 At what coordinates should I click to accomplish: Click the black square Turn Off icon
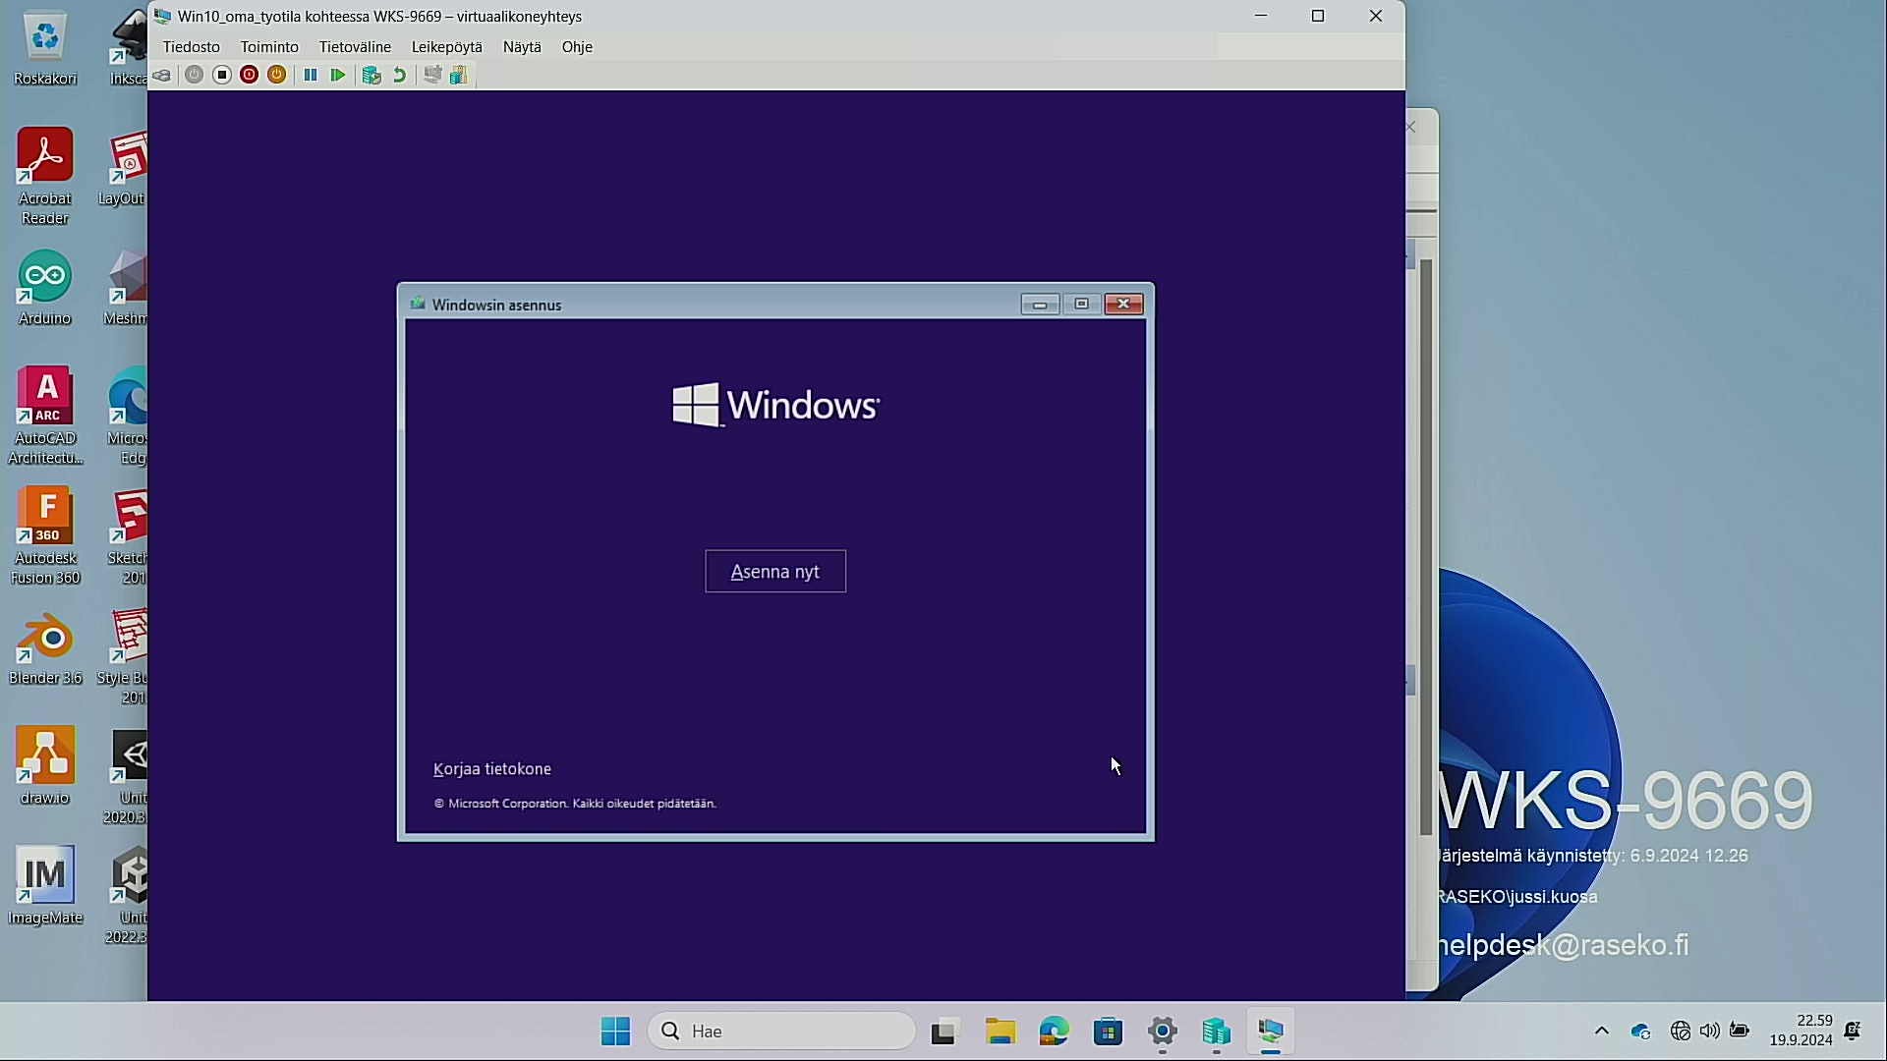tap(222, 76)
